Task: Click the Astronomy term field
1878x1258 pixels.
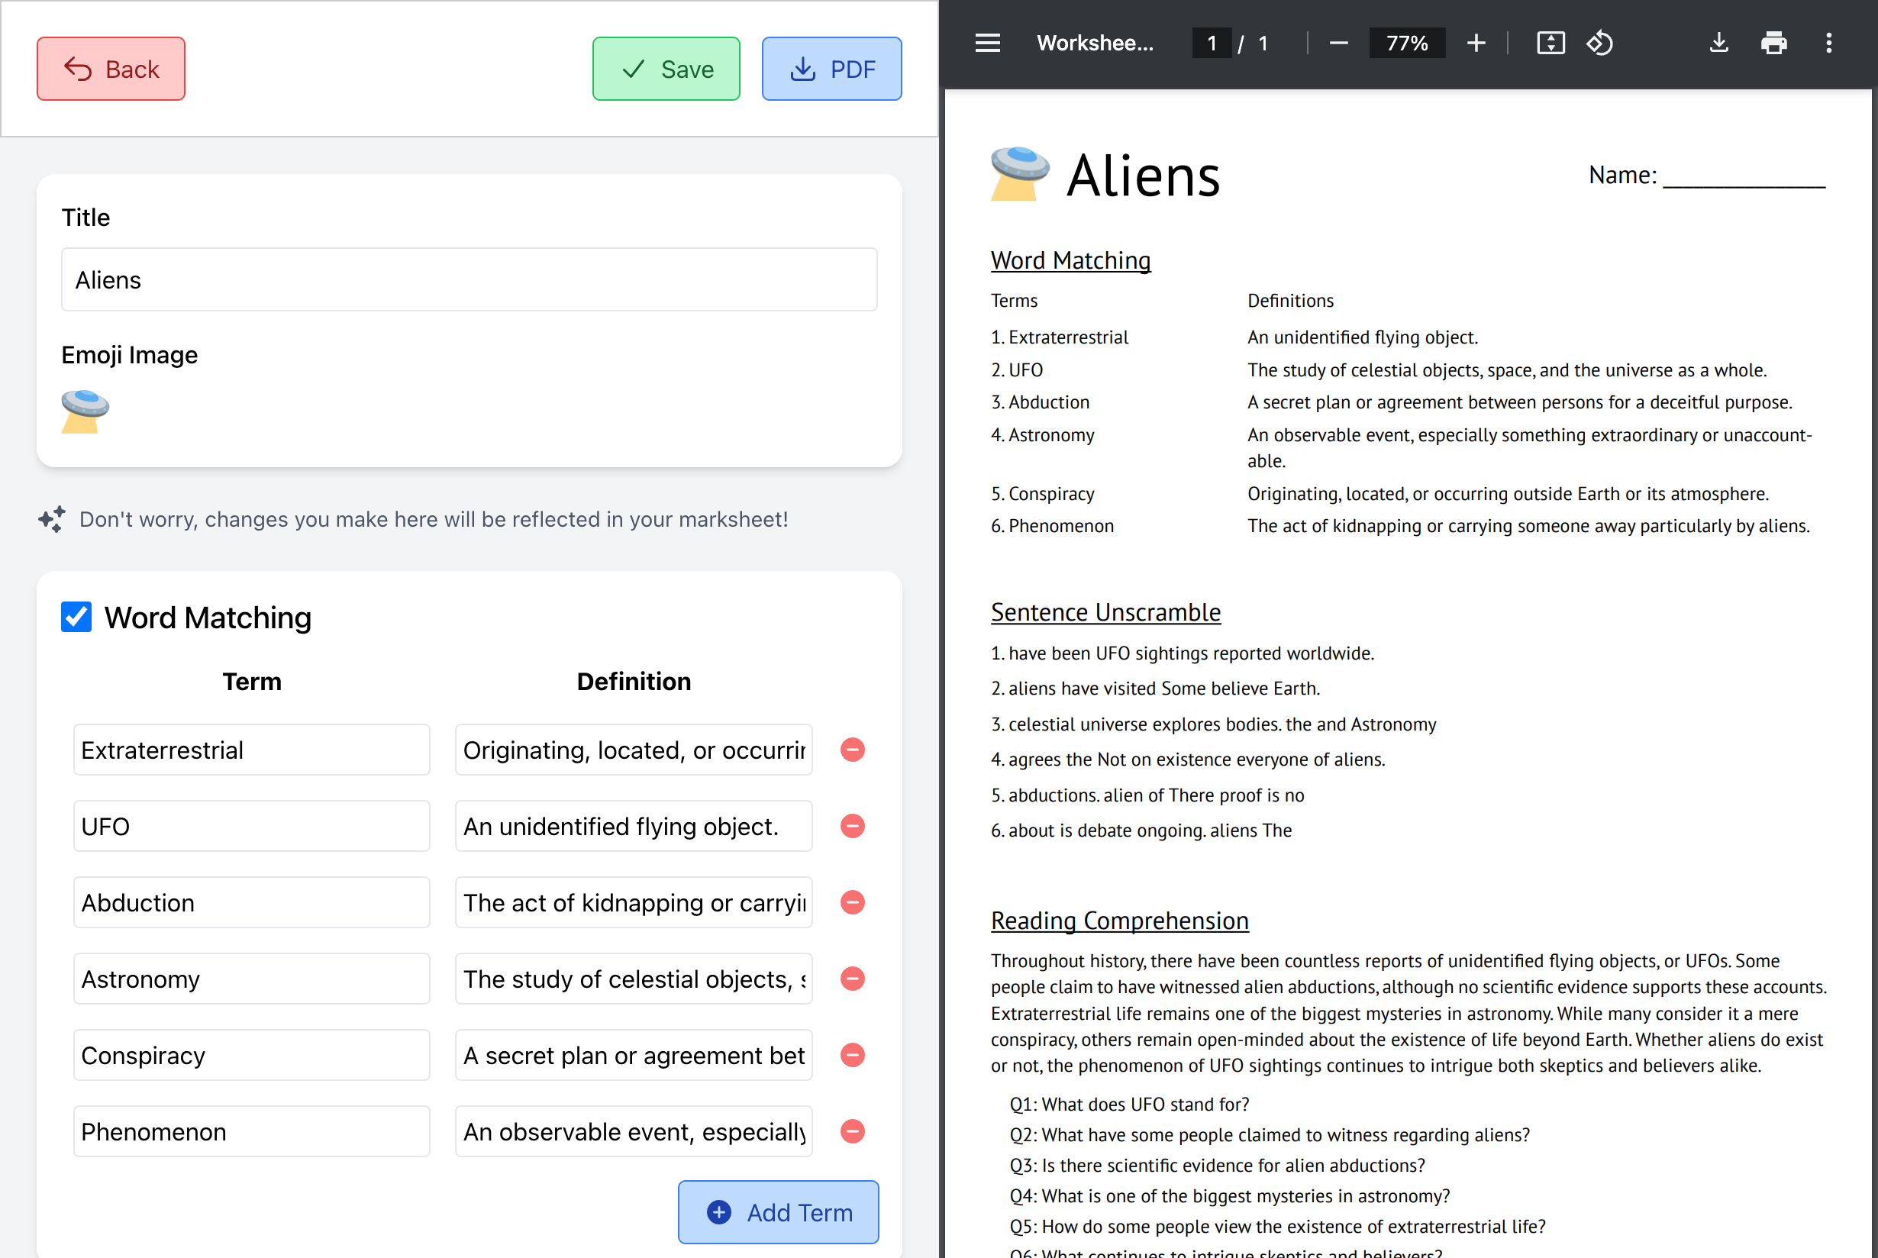Action: click(251, 979)
